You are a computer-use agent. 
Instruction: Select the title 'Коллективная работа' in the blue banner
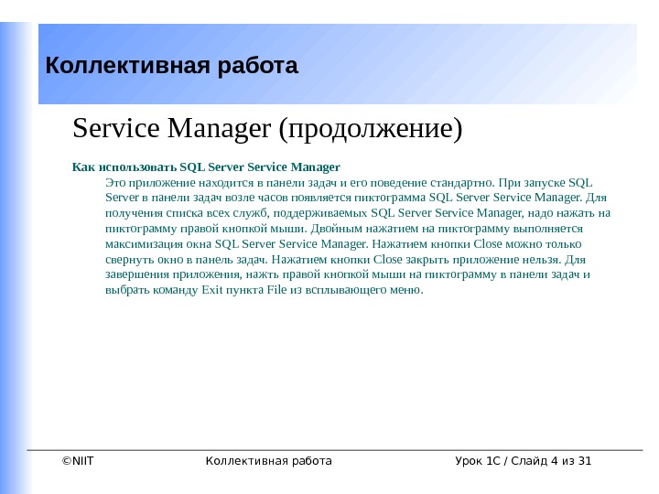[x=171, y=66]
